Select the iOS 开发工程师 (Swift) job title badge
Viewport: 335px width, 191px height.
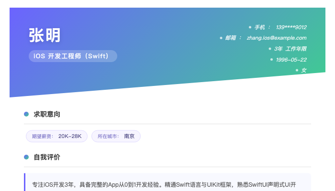pos(73,56)
